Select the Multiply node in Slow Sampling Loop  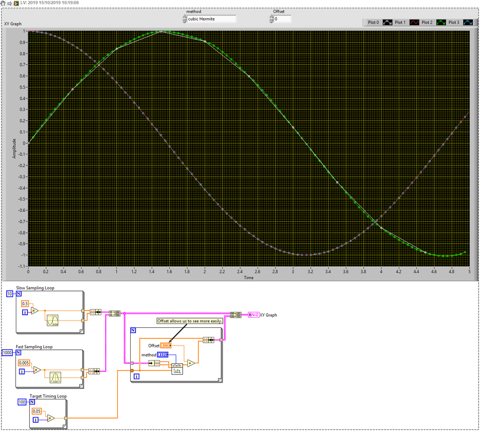(x=35, y=311)
